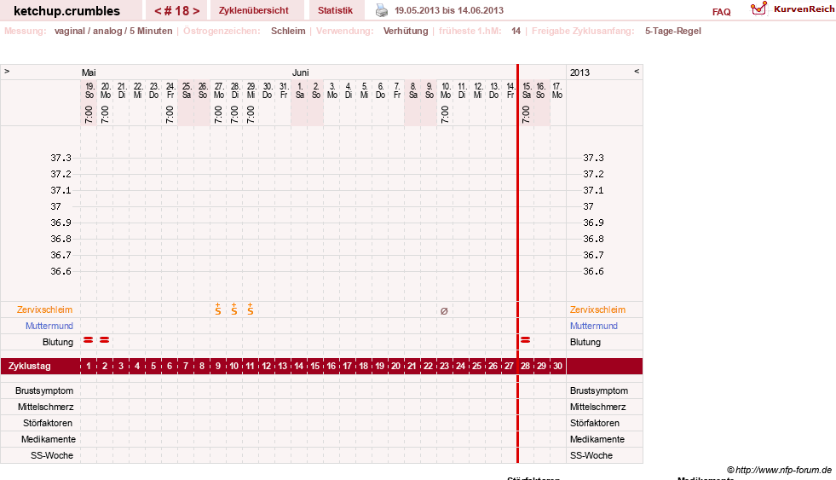Click the cervical mucus S+ symbol on cycle day 11

pyautogui.click(x=250, y=309)
